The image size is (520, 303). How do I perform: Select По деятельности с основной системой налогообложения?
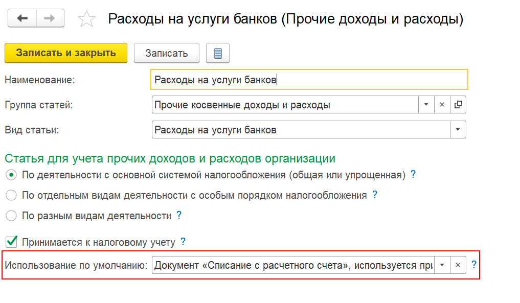11,175
